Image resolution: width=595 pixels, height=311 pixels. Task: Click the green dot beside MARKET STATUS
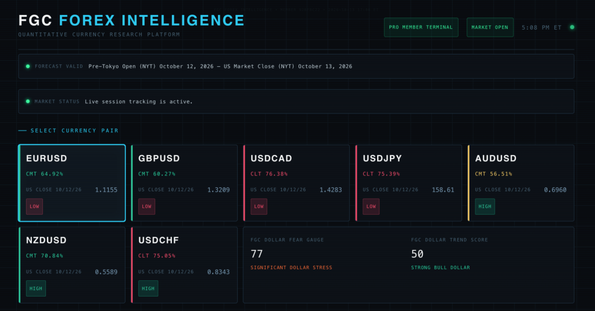[x=28, y=102]
